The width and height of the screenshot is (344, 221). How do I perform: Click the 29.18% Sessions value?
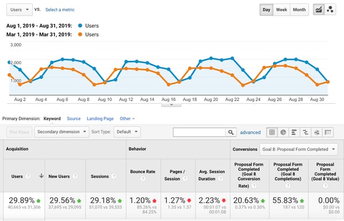pyautogui.click(x=103, y=200)
